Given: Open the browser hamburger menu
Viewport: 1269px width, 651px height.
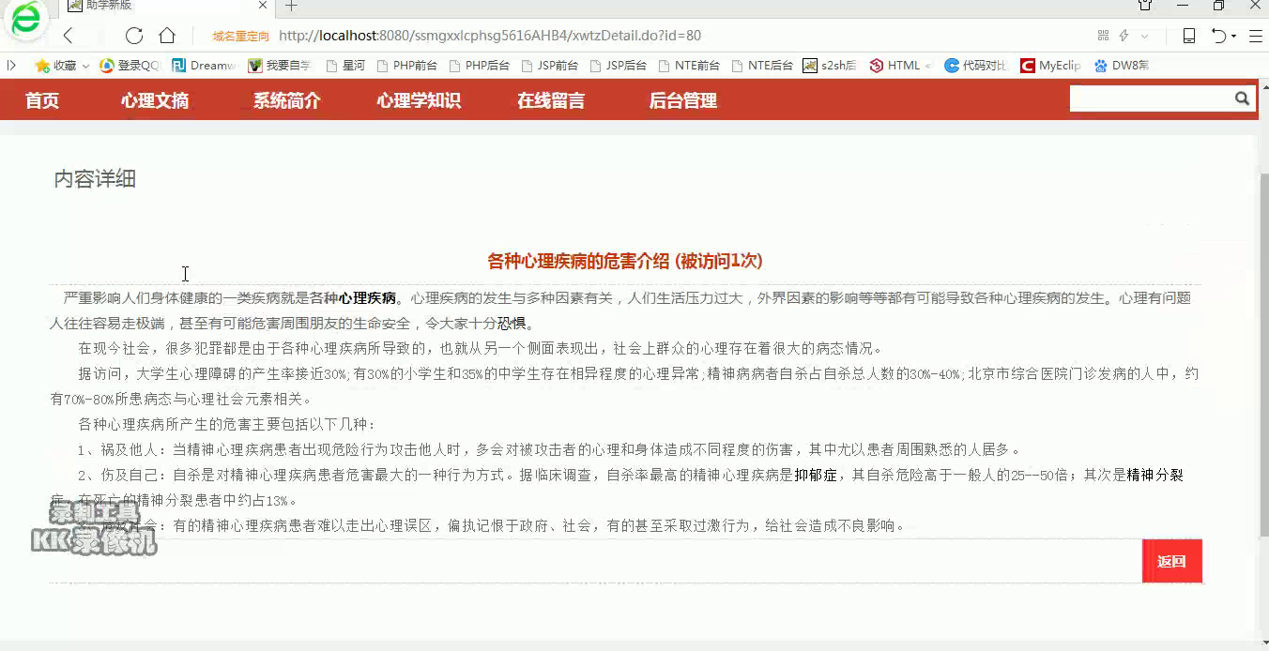Looking at the screenshot, I should 1256,36.
